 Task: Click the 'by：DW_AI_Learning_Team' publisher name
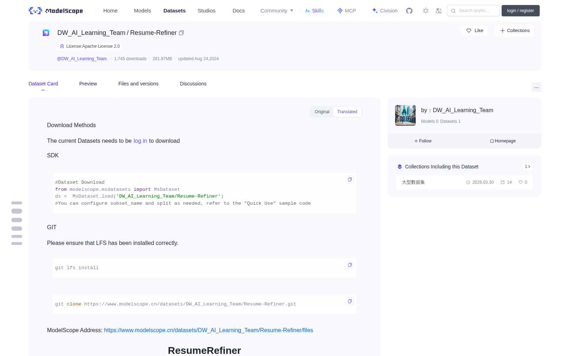click(457, 110)
